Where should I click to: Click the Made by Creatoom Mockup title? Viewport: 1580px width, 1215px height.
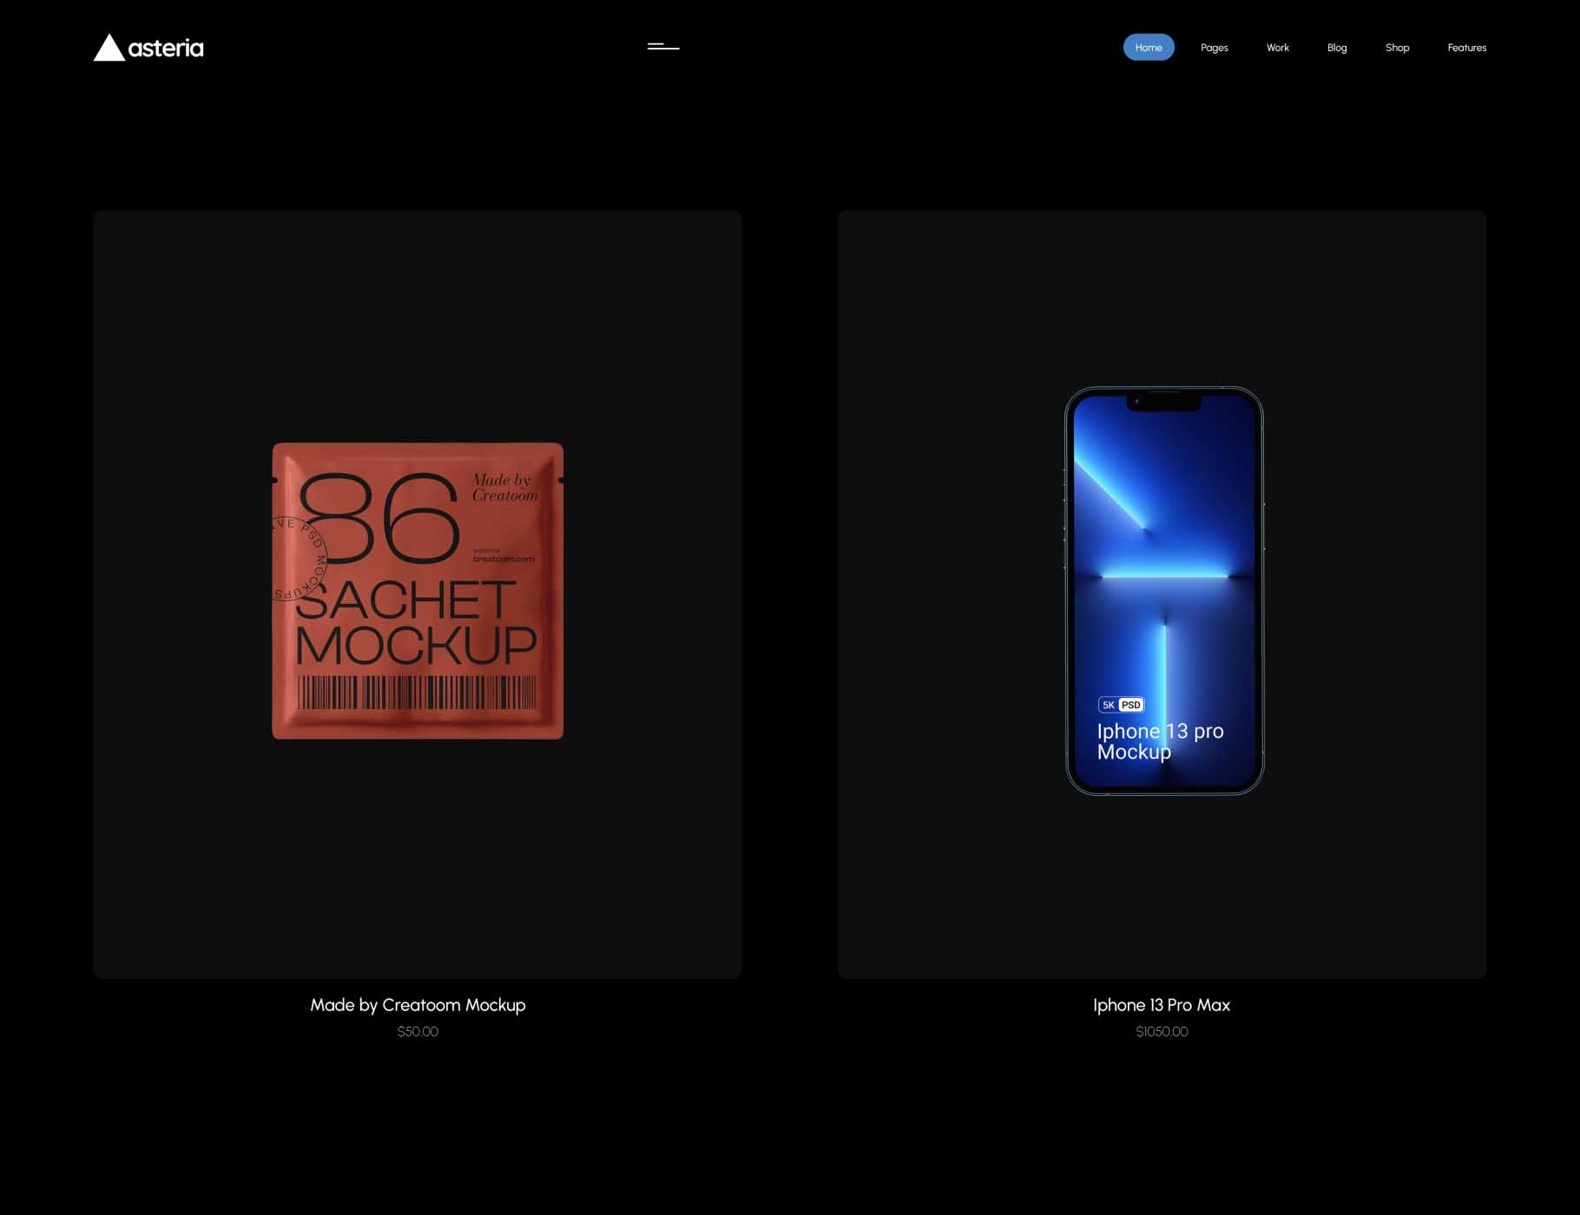[x=418, y=1005]
